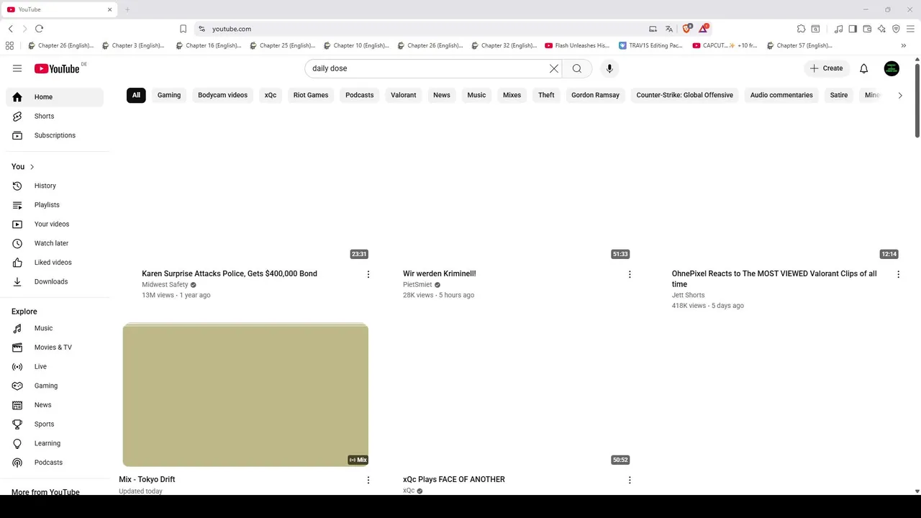Screen dimensions: 921x518
Task: Open options for OhnePixel Reacts video
Action: [x=898, y=274]
